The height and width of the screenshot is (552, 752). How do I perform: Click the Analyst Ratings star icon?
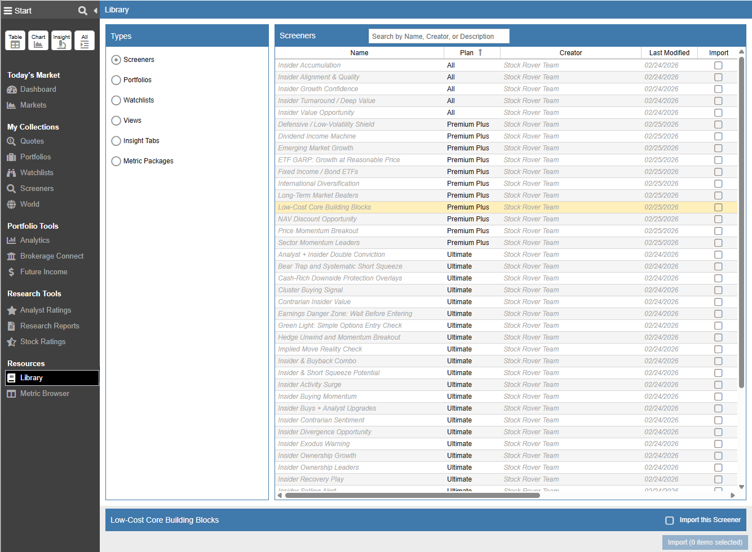[x=11, y=310]
